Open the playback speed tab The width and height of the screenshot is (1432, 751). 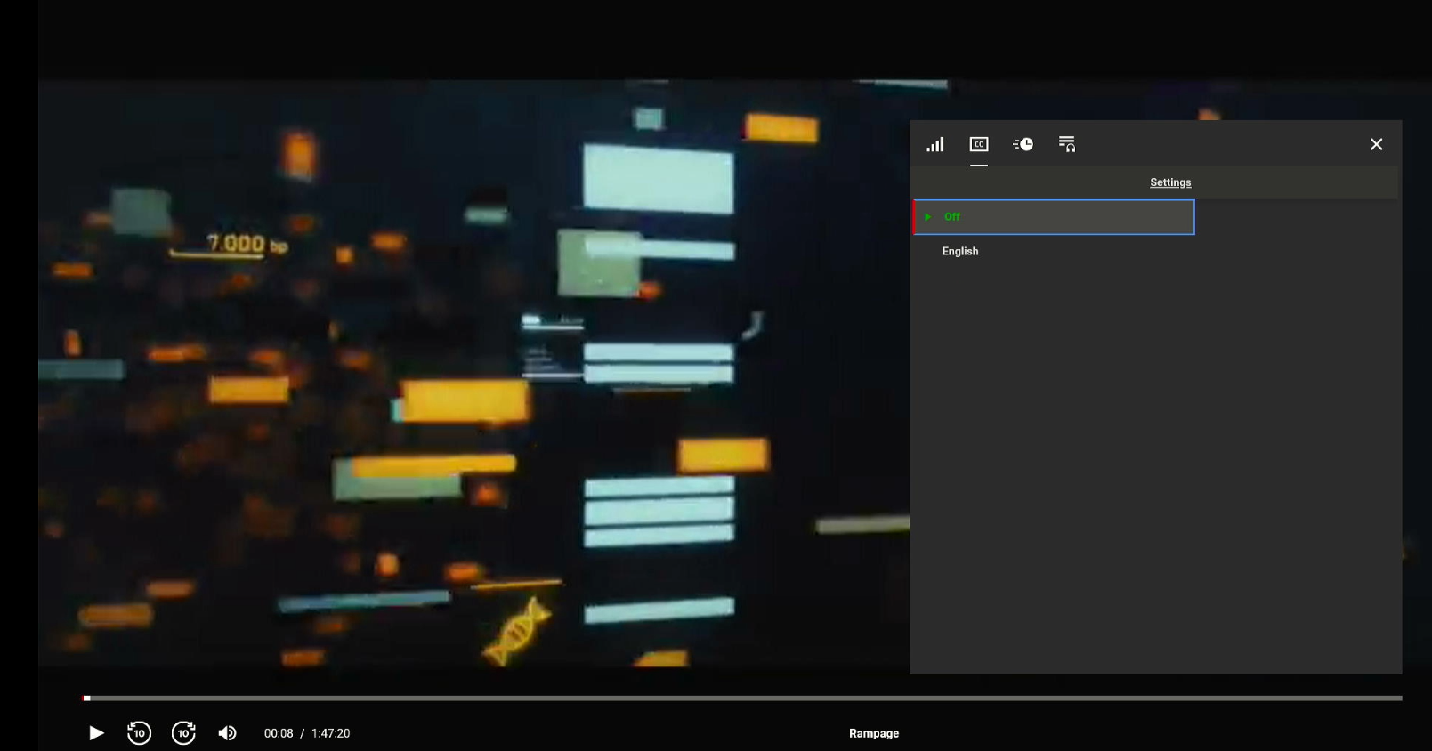pyautogui.click(x=1023, y=144)
